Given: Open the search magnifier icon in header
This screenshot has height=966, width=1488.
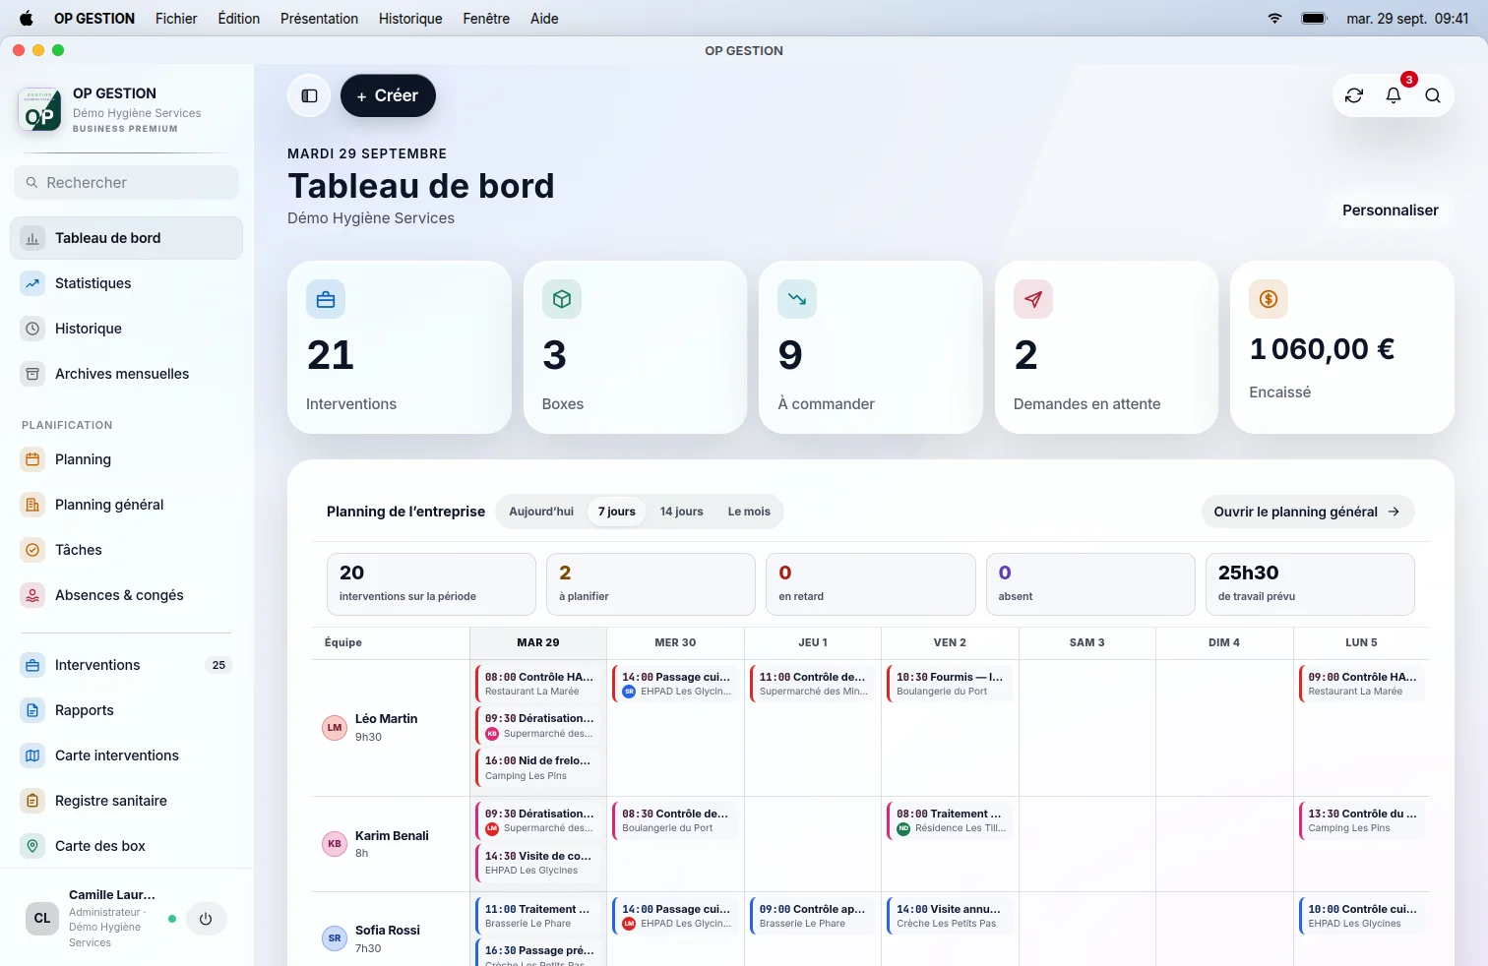Looking at the screenshot, I should pyautogui.click(x=1433, y=95).
